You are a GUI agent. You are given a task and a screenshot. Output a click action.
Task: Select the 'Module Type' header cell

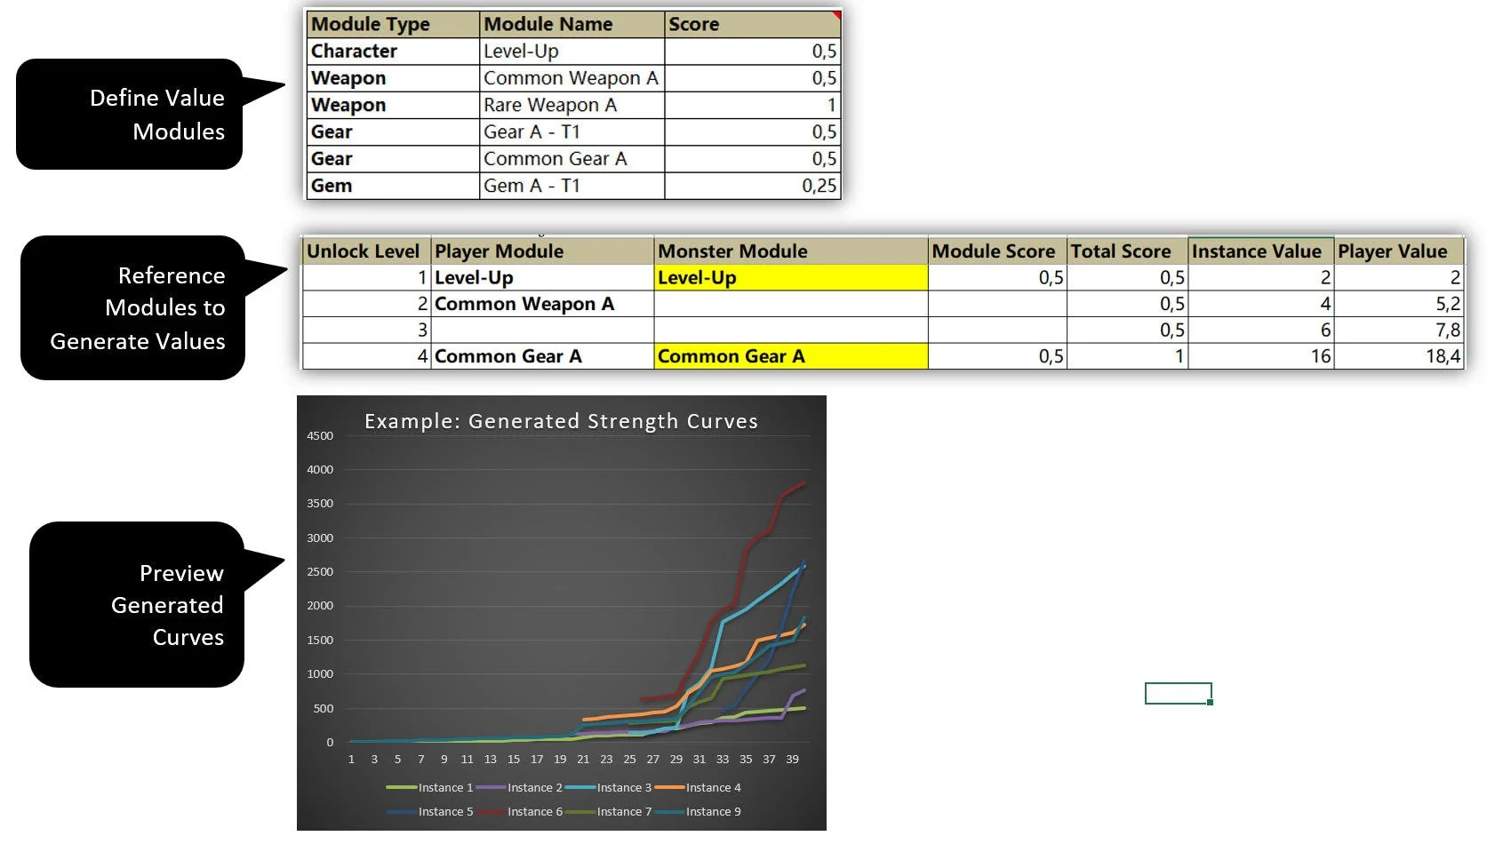click(393, 24)
